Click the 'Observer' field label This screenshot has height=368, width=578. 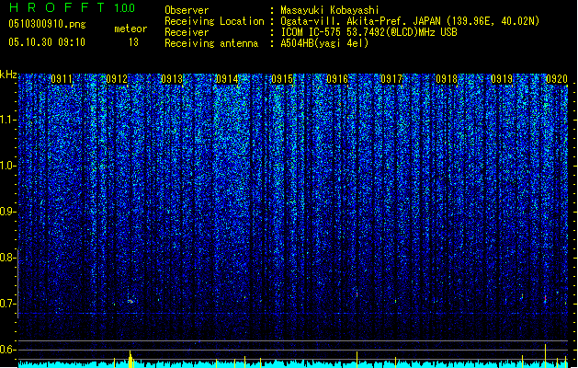[187, 10]
